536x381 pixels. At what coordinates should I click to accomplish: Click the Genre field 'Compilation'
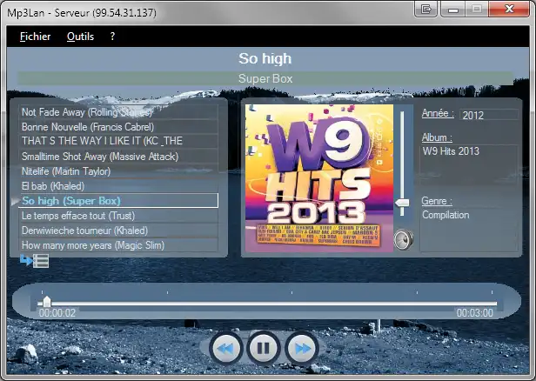469,230
